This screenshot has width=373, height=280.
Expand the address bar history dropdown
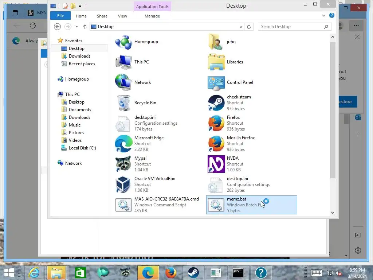pos(241,27)
